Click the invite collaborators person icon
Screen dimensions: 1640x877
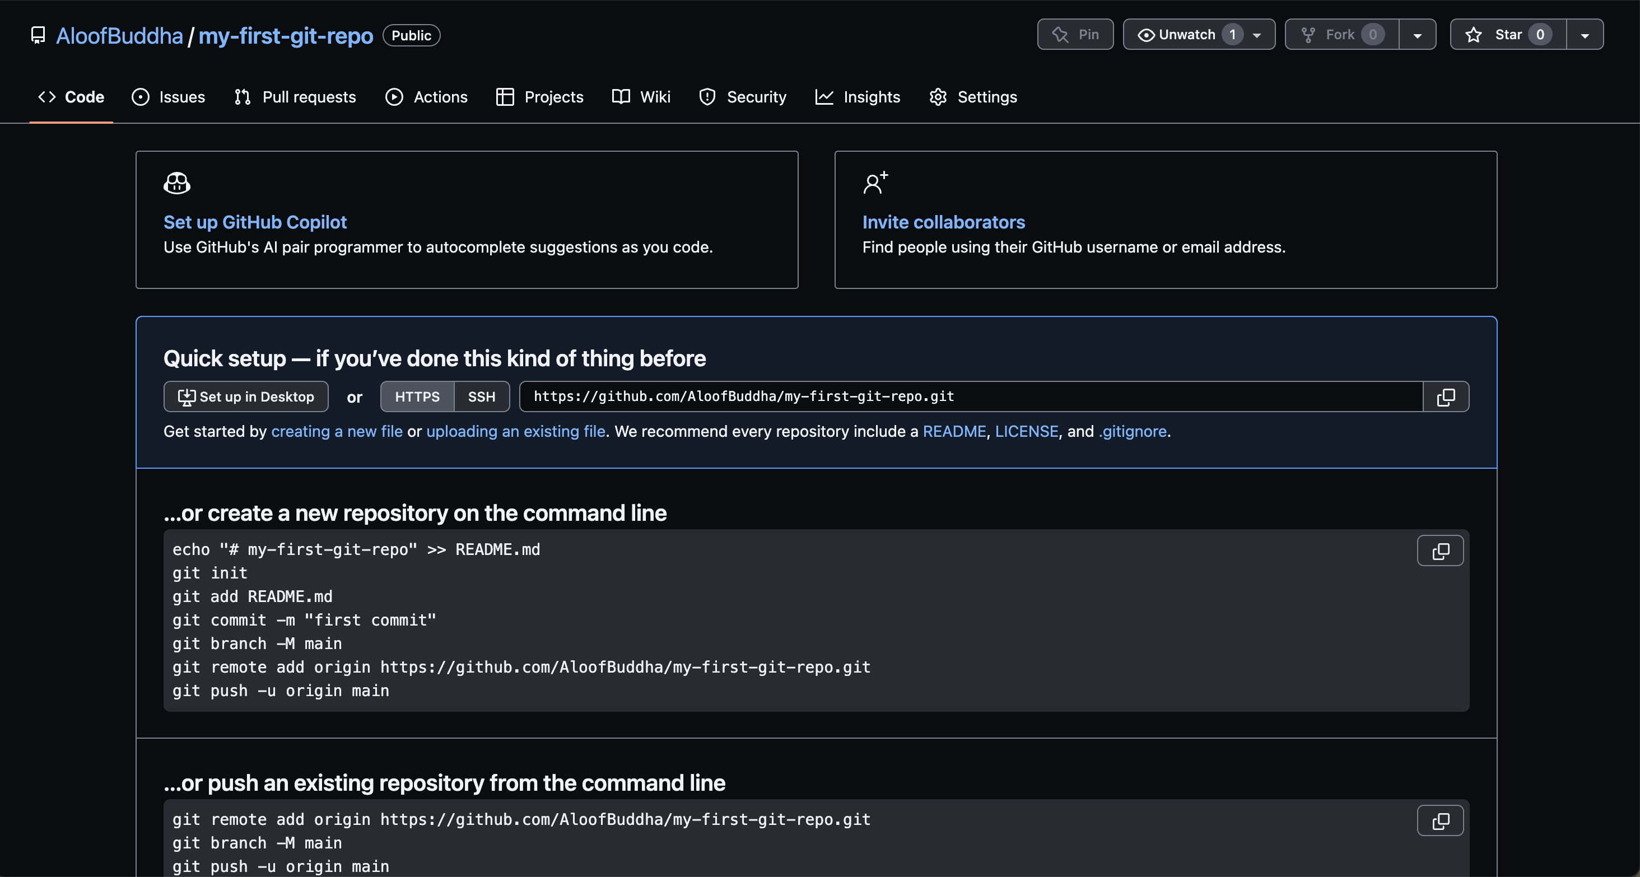coord(875,183)
